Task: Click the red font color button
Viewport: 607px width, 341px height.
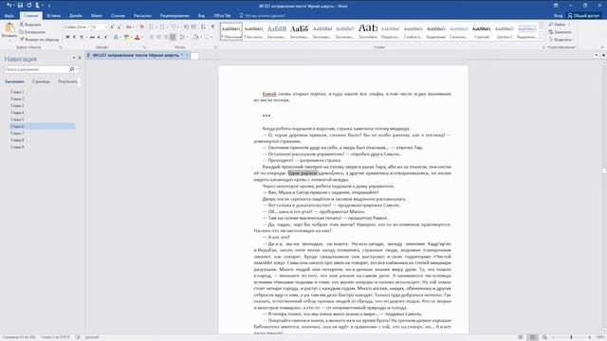Action: pos(137,37)
